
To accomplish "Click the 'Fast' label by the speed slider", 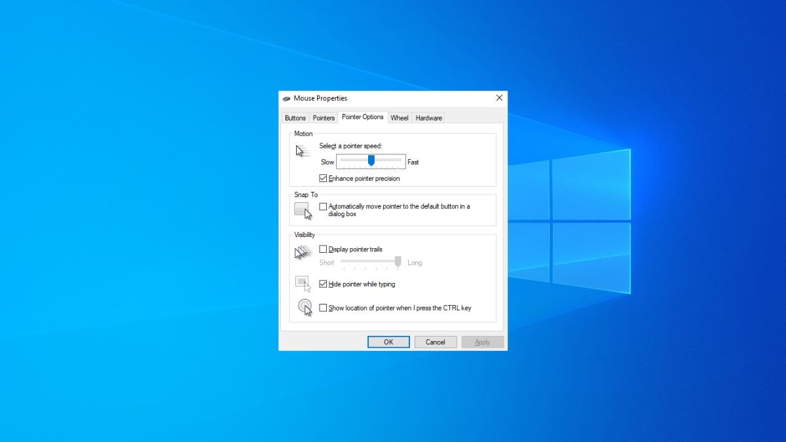I will pyautogui.click(x=413, y=162).
